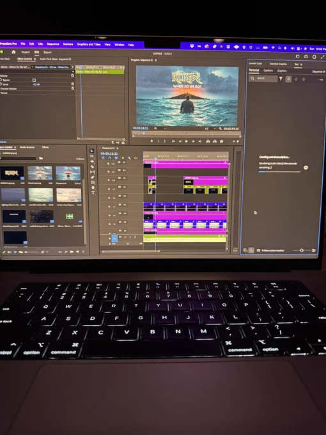Open the Clip menu

(x=40, y=44)
